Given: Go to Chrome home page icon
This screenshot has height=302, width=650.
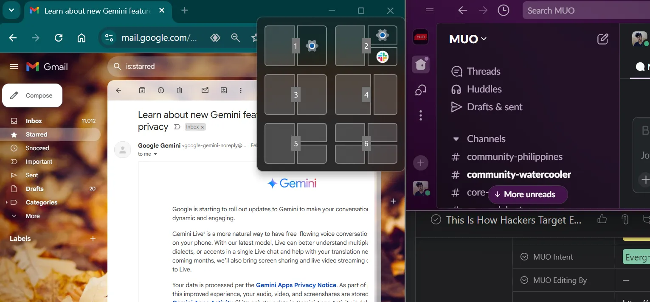Looking at the screenshot, I should click(82, 38).
